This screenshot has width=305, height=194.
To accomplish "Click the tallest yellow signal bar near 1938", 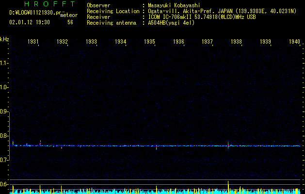I will click(x=228, y=187).
